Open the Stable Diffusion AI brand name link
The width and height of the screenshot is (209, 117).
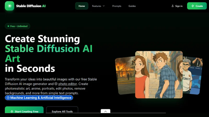pos(31,6)
